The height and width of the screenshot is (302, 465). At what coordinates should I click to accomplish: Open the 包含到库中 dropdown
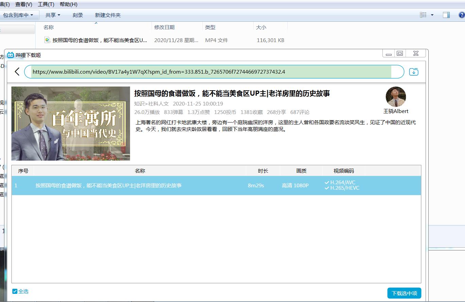click(x=18, y=15)
